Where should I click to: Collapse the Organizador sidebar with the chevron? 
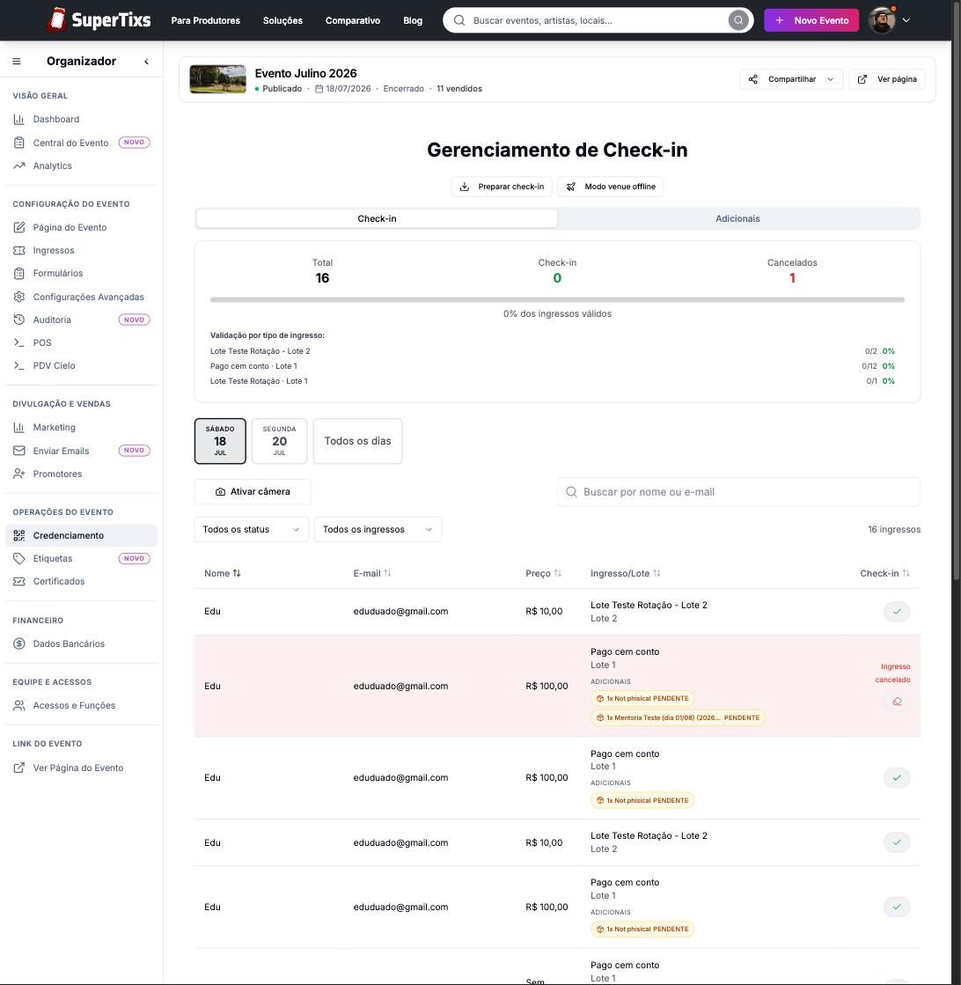(x=146, y=61)
